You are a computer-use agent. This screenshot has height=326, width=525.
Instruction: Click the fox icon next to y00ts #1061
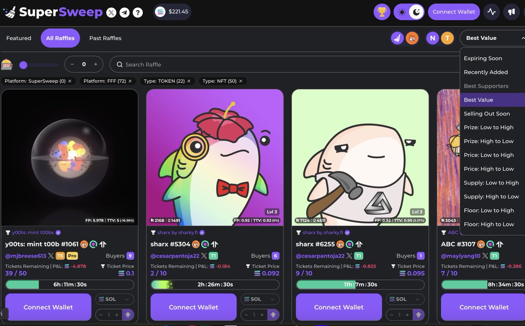point(84,244)
